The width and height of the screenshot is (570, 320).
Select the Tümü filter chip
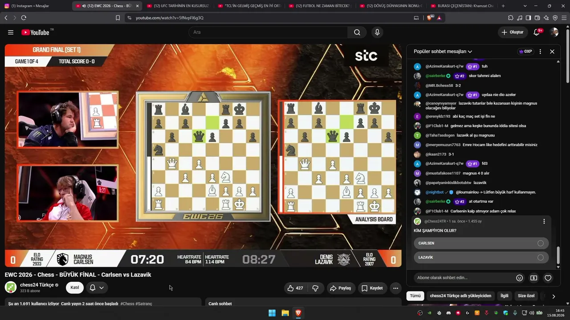(415, 296)
